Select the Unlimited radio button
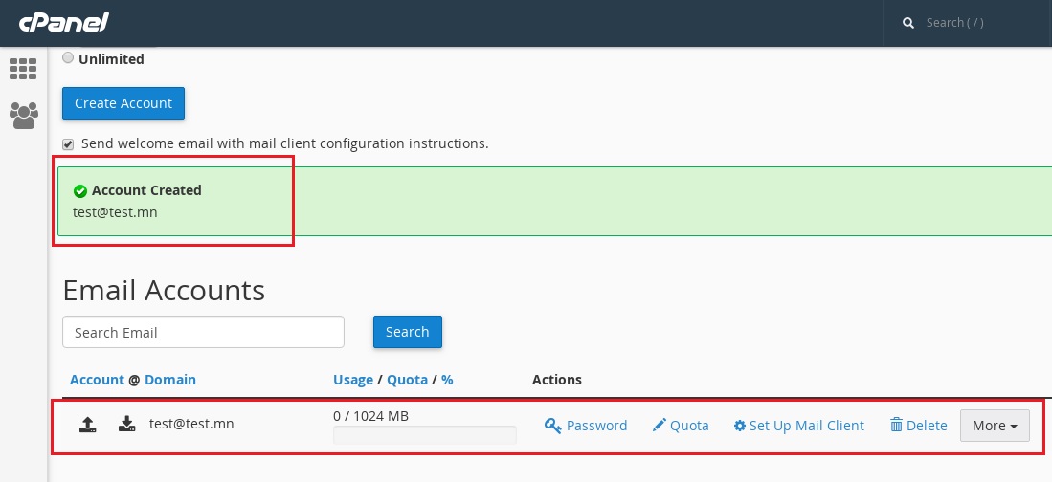The width and height of the screenshot is (1052, 483). click(x=68, y=57)
